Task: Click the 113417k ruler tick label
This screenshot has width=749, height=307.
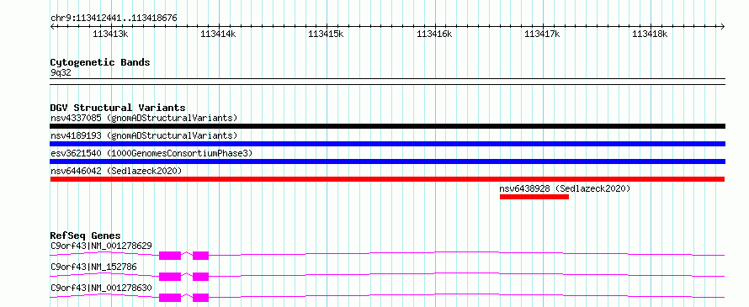Action: 543,34
